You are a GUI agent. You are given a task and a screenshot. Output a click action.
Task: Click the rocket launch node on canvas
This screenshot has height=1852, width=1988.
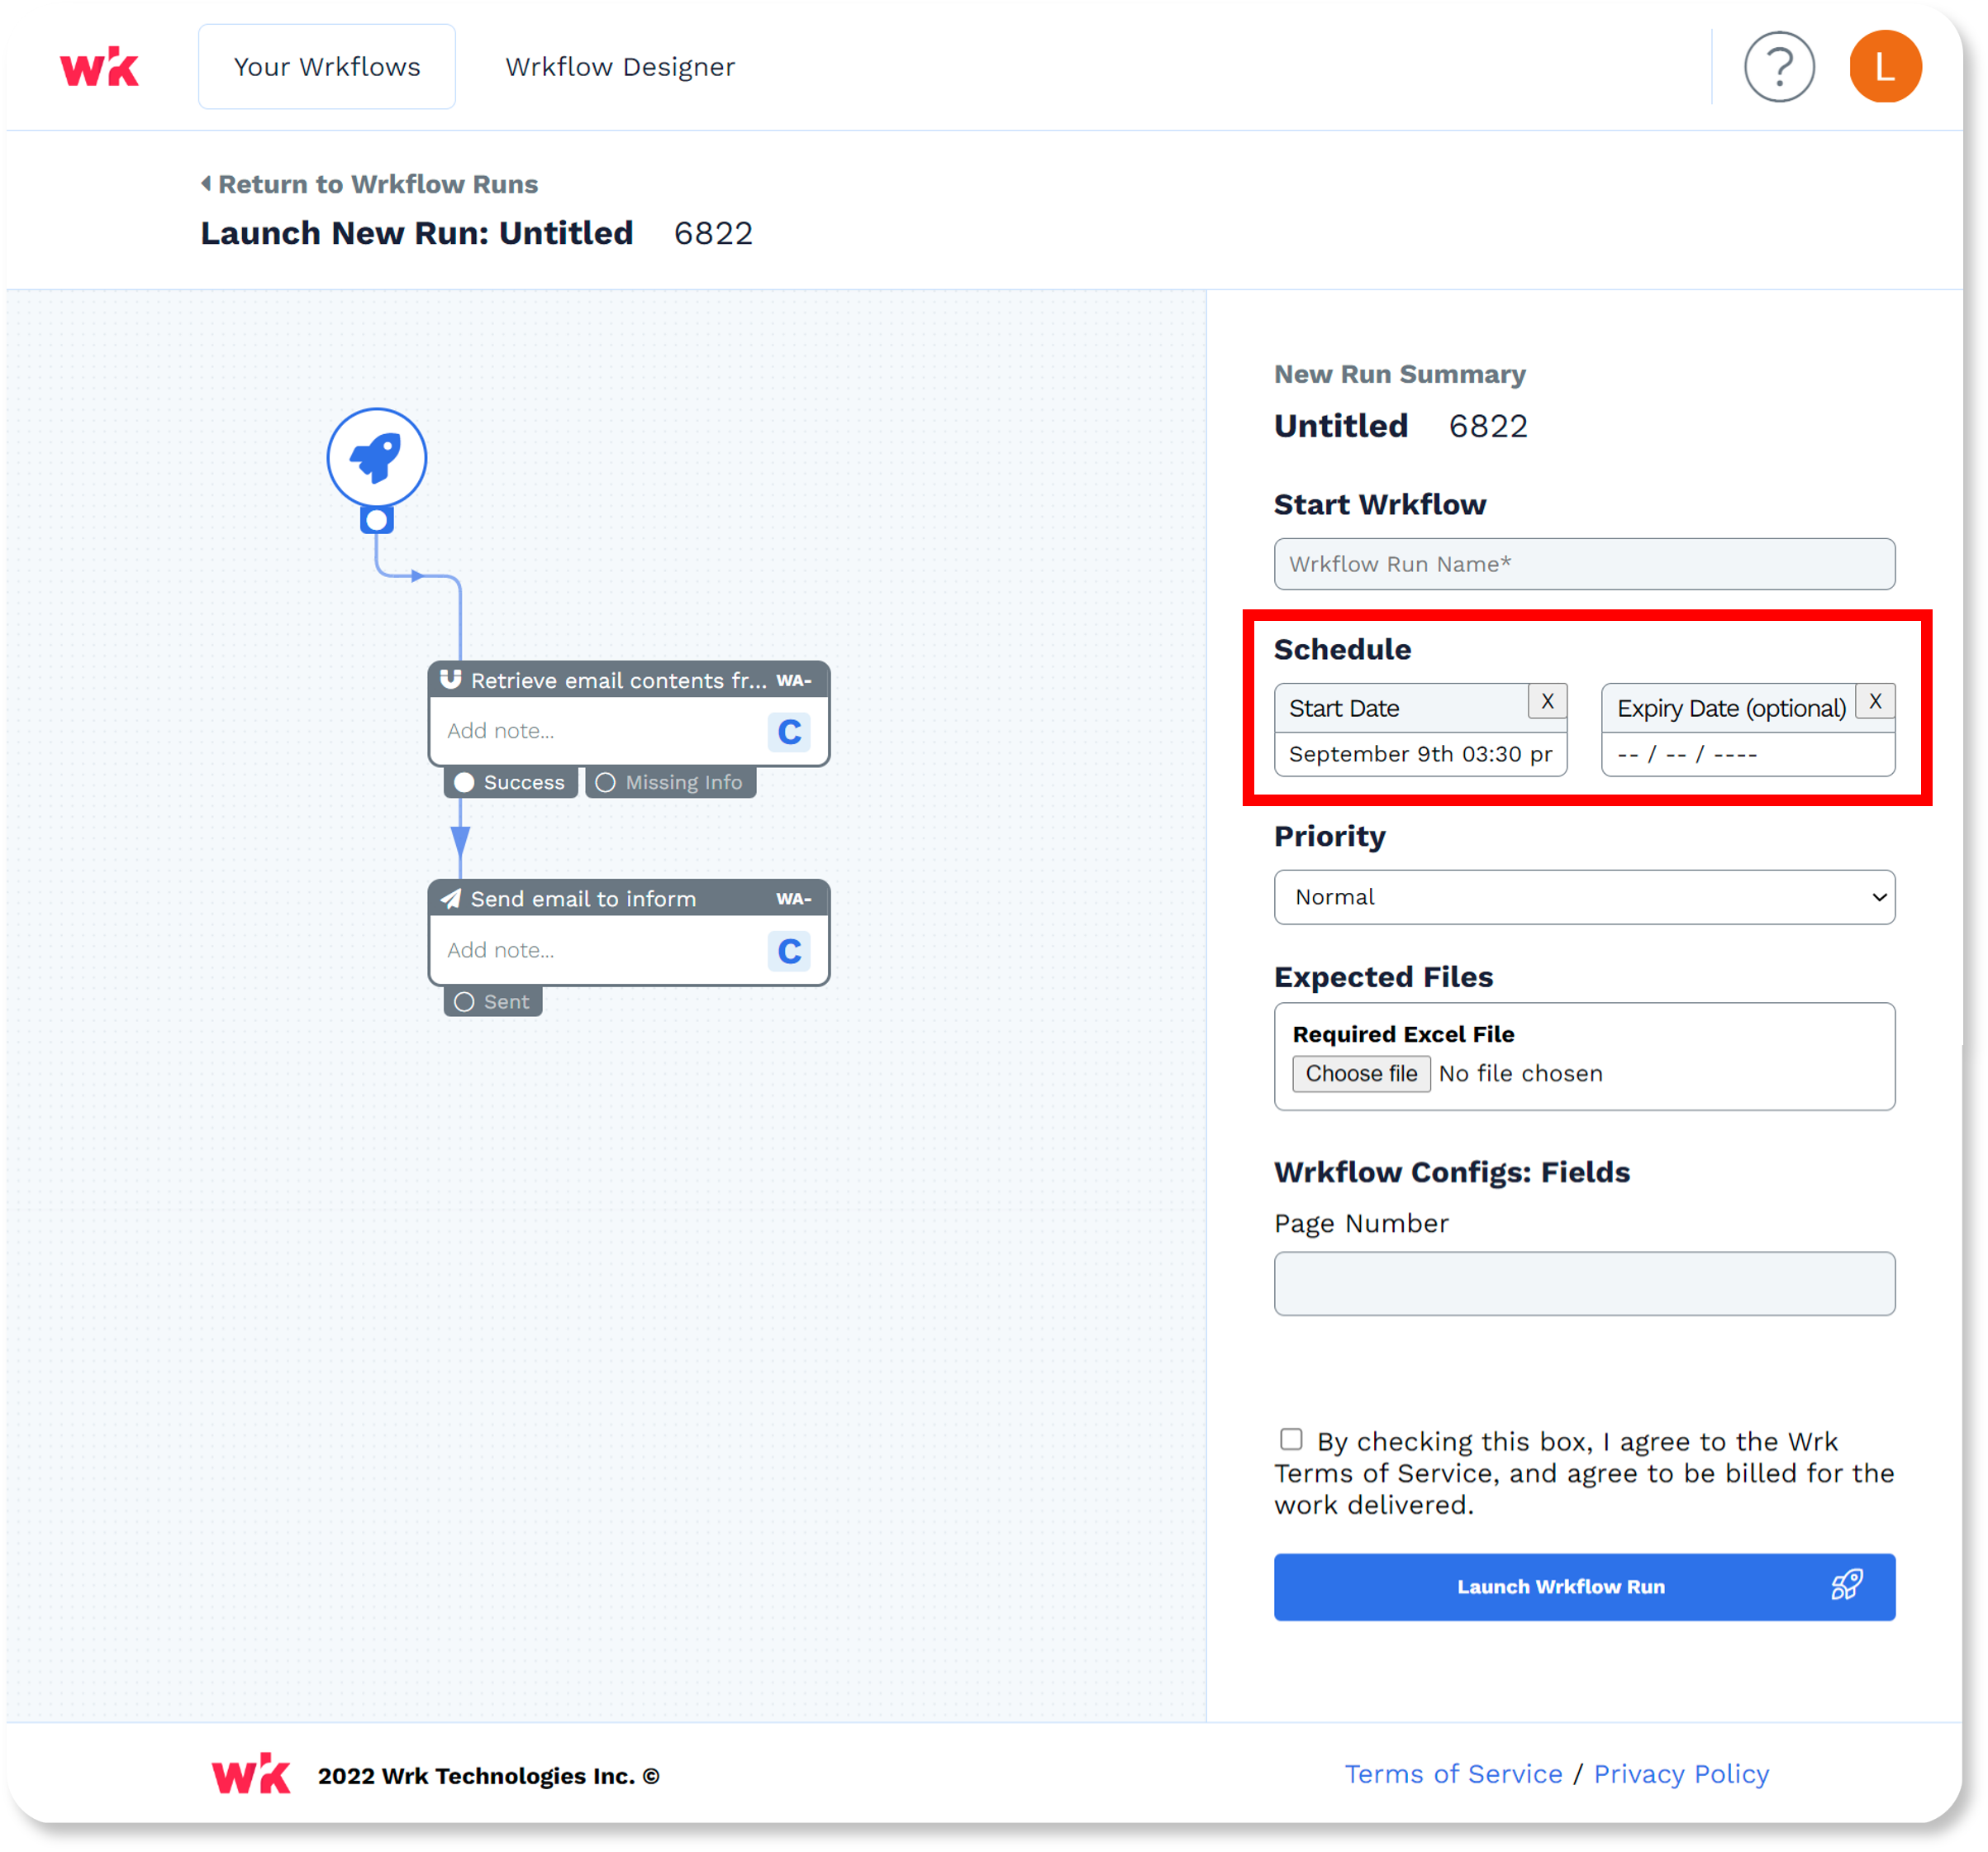tap(377, 457)
